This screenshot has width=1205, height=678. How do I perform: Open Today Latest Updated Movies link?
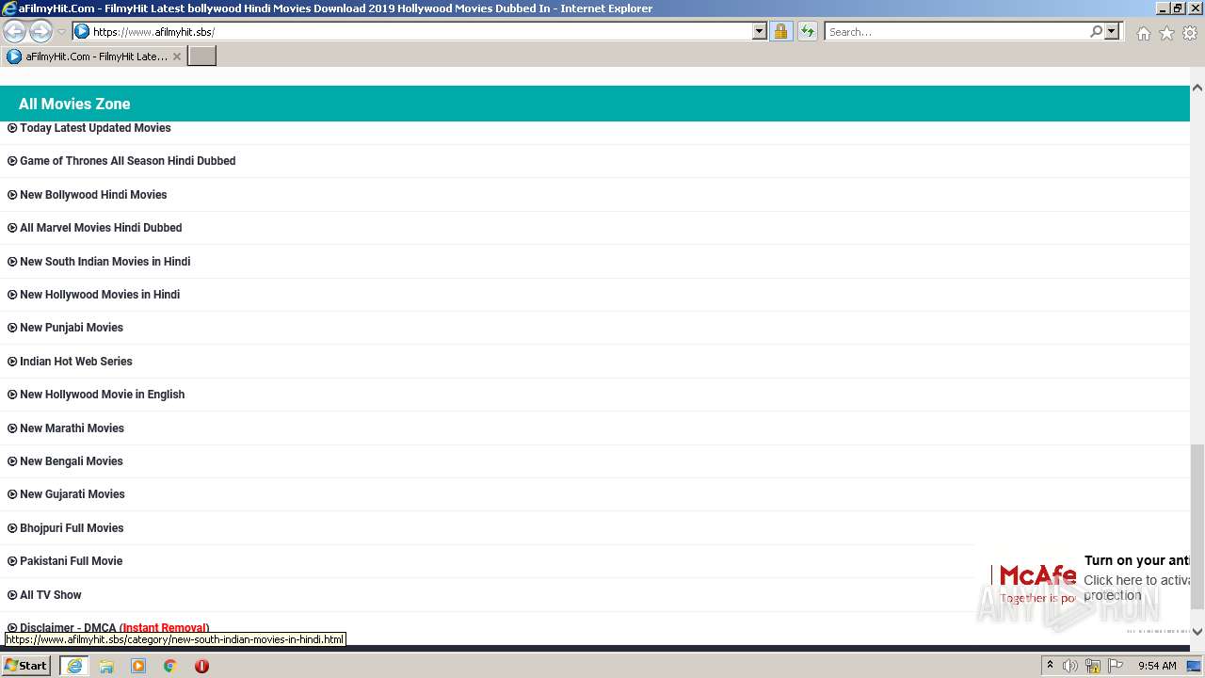point(95,128)
